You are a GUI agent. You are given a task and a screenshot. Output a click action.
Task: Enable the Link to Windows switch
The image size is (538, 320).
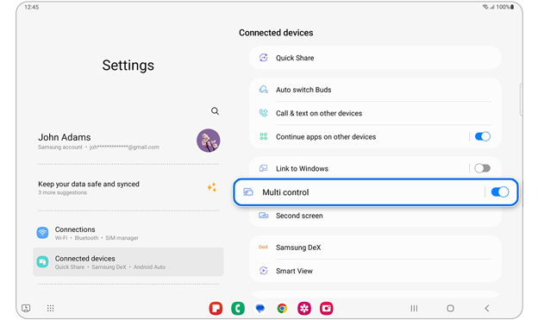click(483, 168)
